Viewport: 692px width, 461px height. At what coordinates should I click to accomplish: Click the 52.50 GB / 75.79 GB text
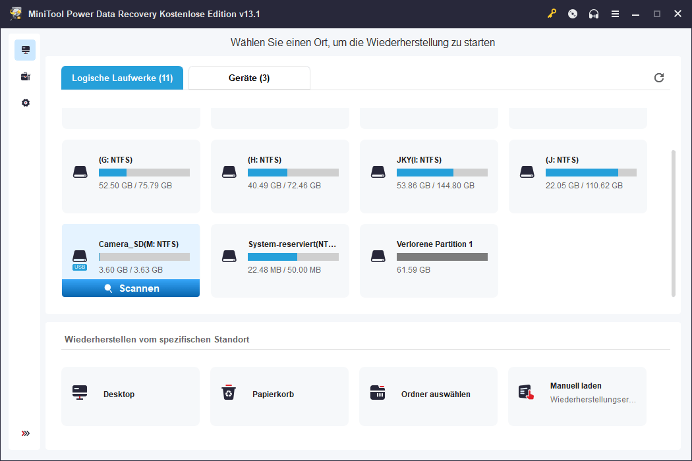pyautogui.click(x=136, y=185)
